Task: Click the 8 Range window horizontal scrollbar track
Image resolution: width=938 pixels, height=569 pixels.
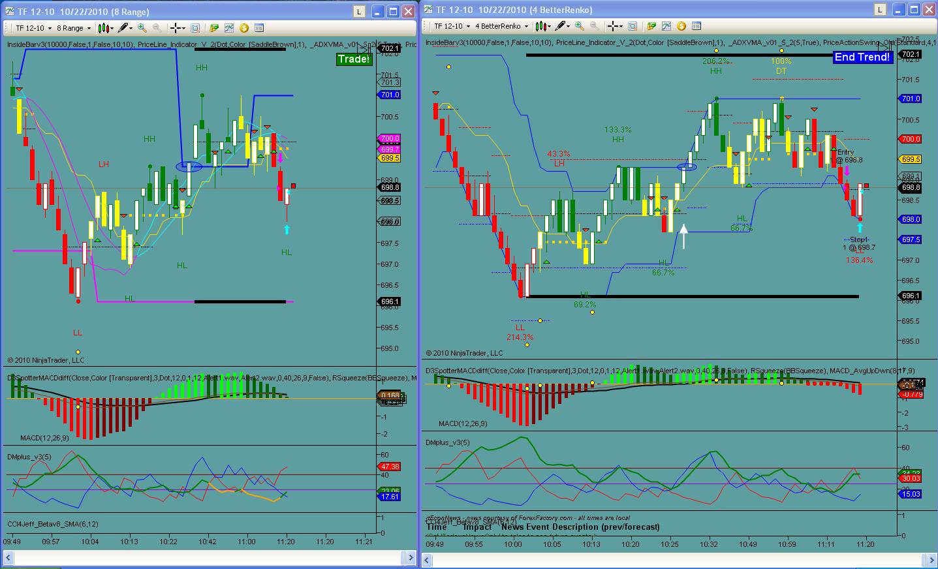Action: 209,558
